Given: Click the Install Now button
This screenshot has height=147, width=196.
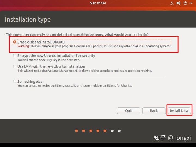Looking at the screenshot, I should point(179,111).
